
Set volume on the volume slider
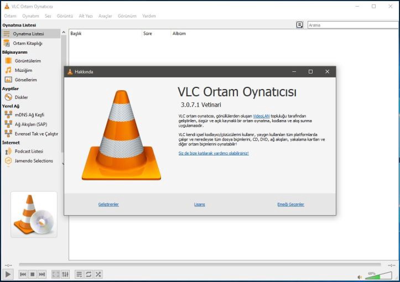coord(378,275)
